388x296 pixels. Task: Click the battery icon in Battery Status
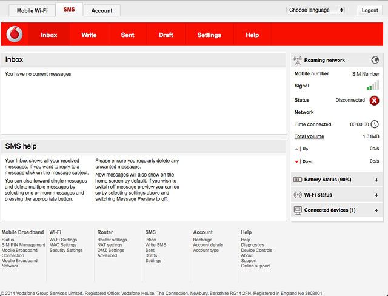298,180
